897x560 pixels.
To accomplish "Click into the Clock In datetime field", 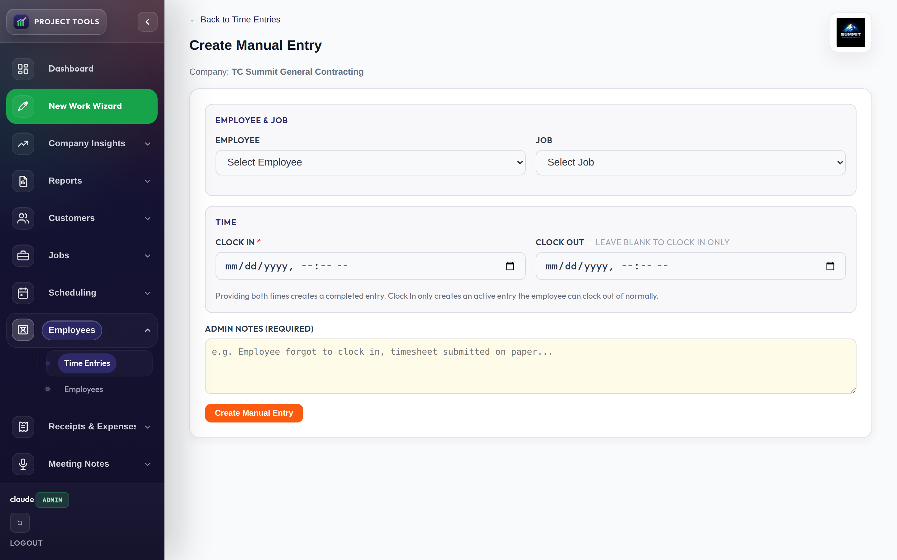I will tap(370, 266).
